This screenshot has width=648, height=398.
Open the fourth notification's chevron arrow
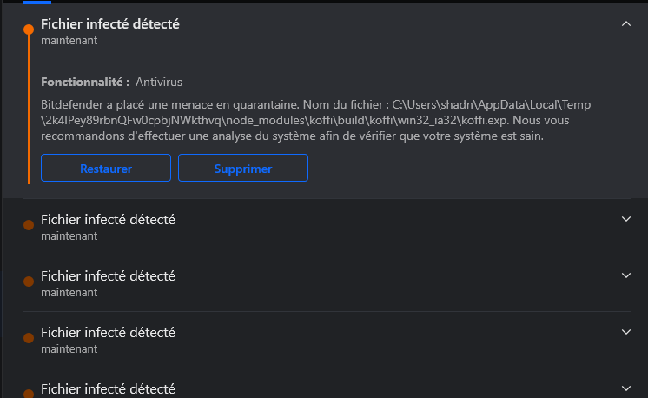click(x=626, y=332)
